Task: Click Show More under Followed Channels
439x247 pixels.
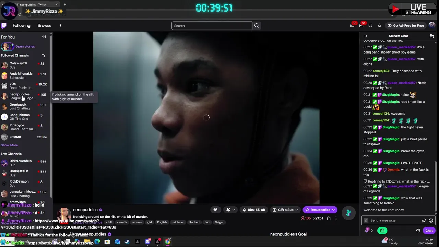Action: pyautogui.click(x=9, y=145)
